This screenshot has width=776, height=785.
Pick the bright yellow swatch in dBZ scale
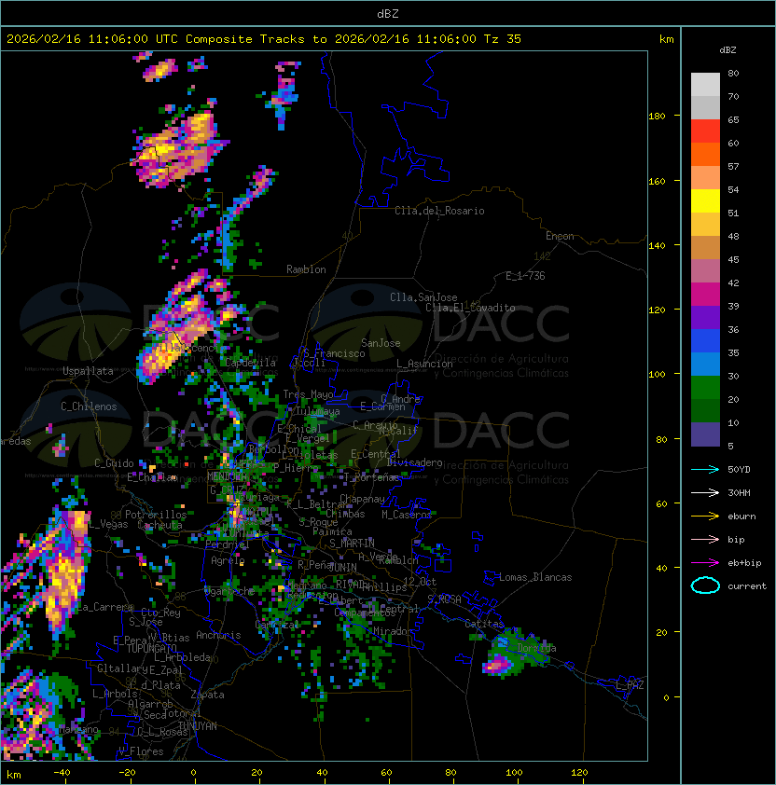[705, 200]
